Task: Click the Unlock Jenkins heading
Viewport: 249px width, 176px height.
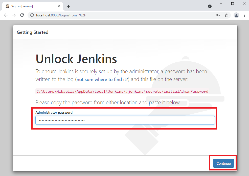Action: coord(76,59)
